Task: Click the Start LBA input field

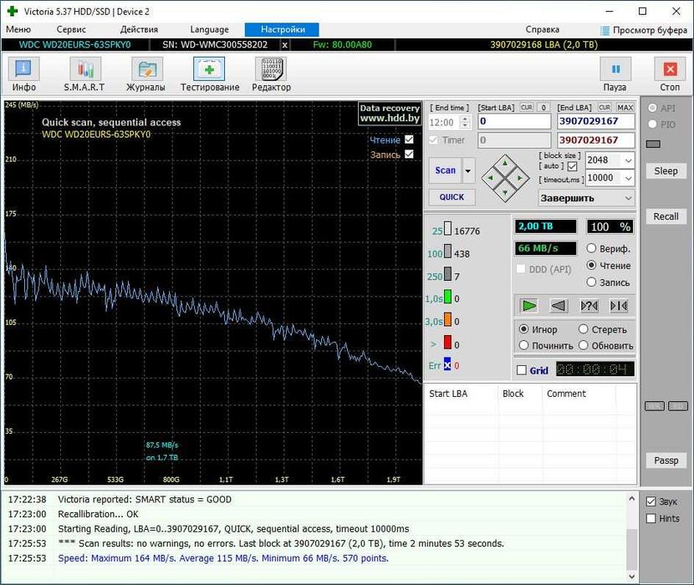Action: (513, 122)
